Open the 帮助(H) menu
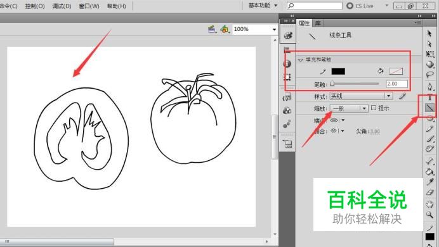Viewport: 439px width, 247px height. pos(117,6)
